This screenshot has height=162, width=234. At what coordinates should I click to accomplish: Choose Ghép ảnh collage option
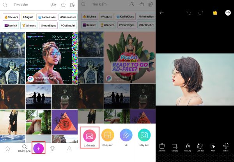108,137
